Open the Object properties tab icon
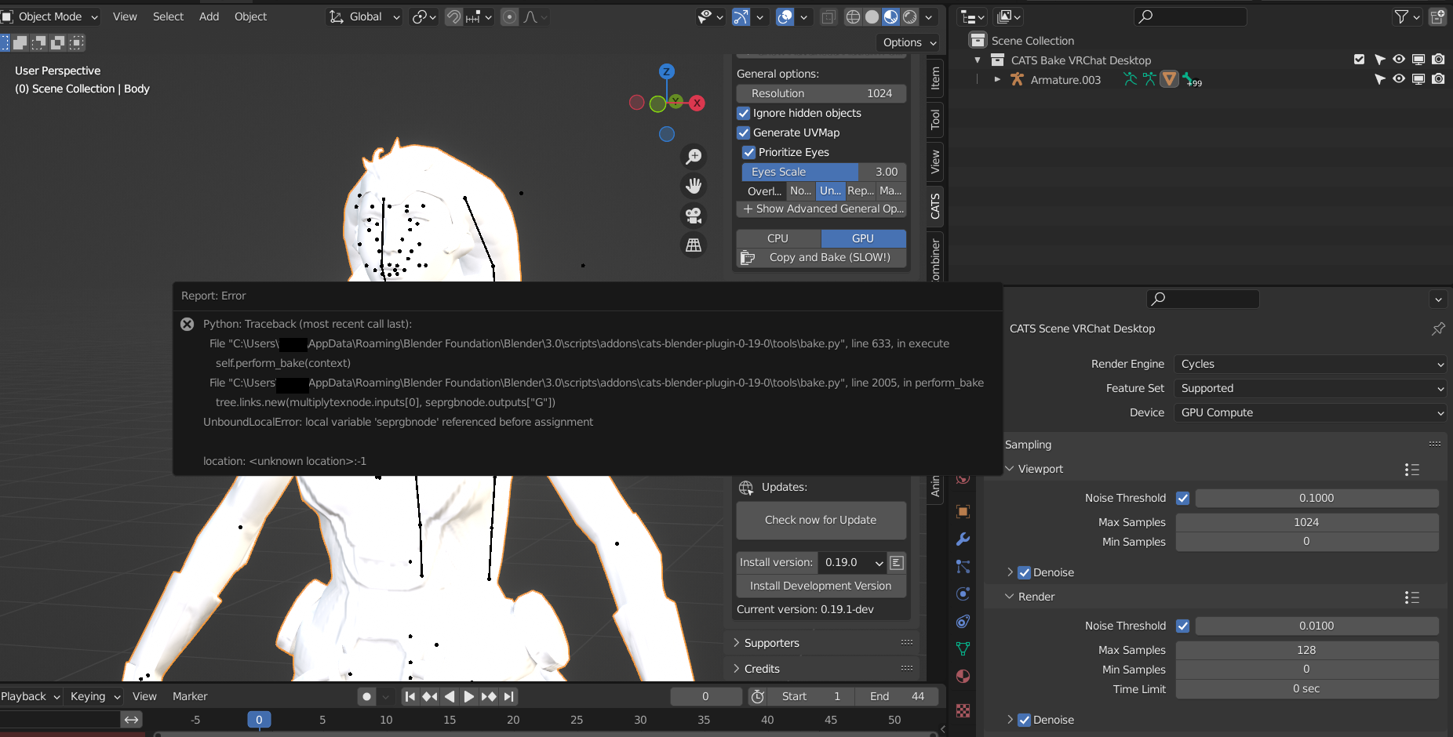 (x=963, y=511)
